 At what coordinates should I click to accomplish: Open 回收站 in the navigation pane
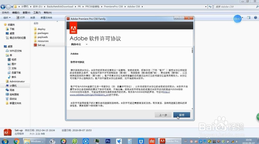[x=11, y=99]
